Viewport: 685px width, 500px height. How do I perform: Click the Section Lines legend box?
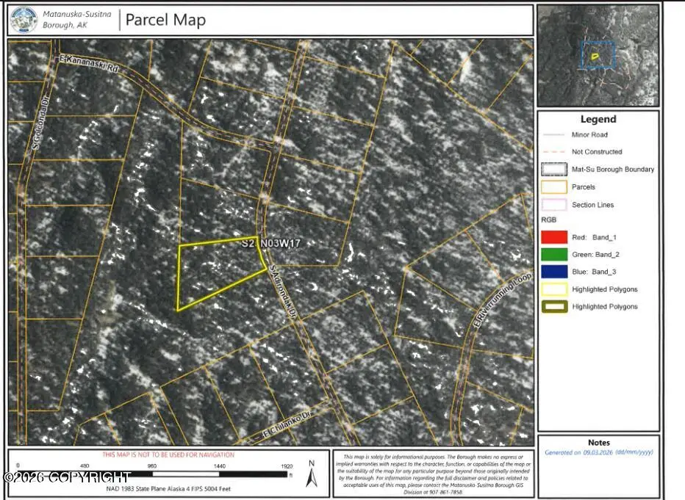[x=553, y=205]
